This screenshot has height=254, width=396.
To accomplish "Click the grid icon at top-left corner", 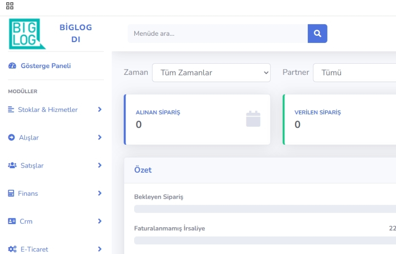I will click(9, 6).
